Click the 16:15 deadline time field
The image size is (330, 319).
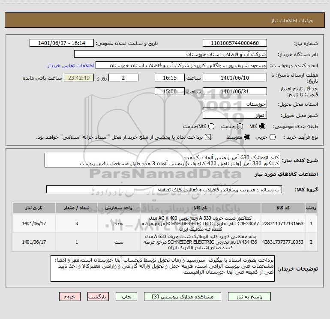170,78
